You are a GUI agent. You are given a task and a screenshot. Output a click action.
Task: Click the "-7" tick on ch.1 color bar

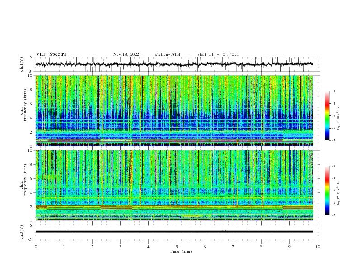click(334, 140)
